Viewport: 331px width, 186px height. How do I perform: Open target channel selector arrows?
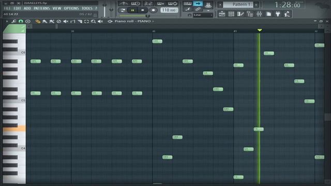(x=110, y=21)
